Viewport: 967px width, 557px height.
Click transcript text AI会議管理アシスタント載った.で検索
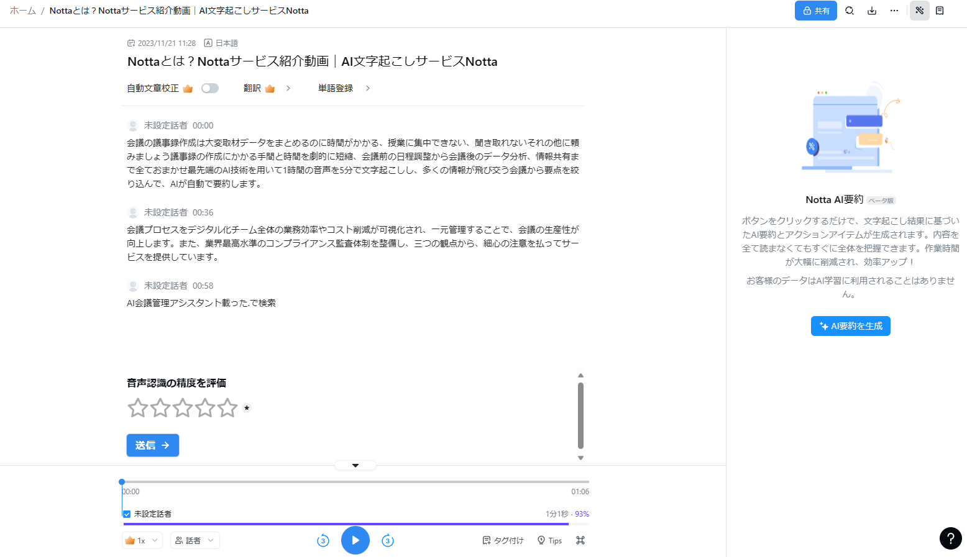[201, 303]
